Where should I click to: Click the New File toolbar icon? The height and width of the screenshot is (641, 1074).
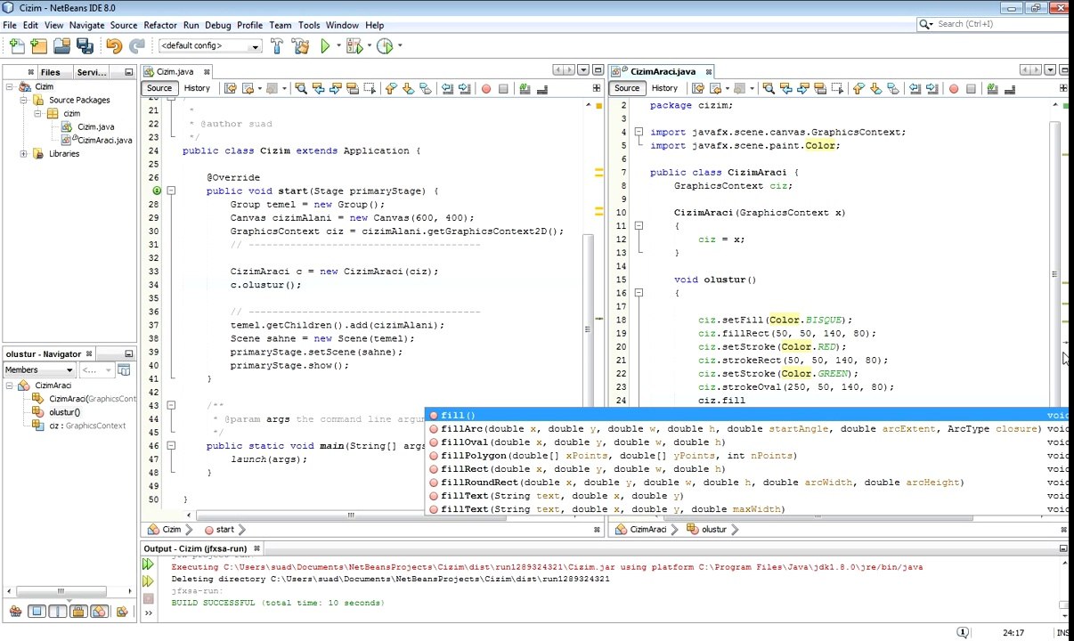15,45
